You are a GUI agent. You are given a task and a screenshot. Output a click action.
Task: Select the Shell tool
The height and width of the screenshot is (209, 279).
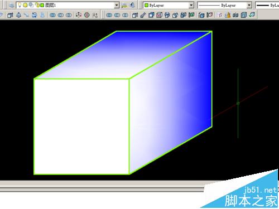[244, 15]
